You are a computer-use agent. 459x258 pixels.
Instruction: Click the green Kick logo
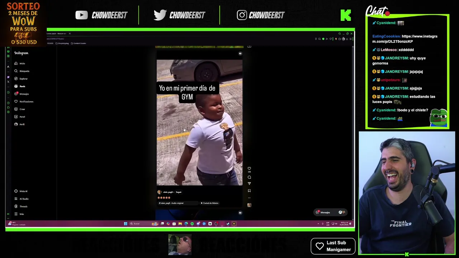click(x=346, y=15)
